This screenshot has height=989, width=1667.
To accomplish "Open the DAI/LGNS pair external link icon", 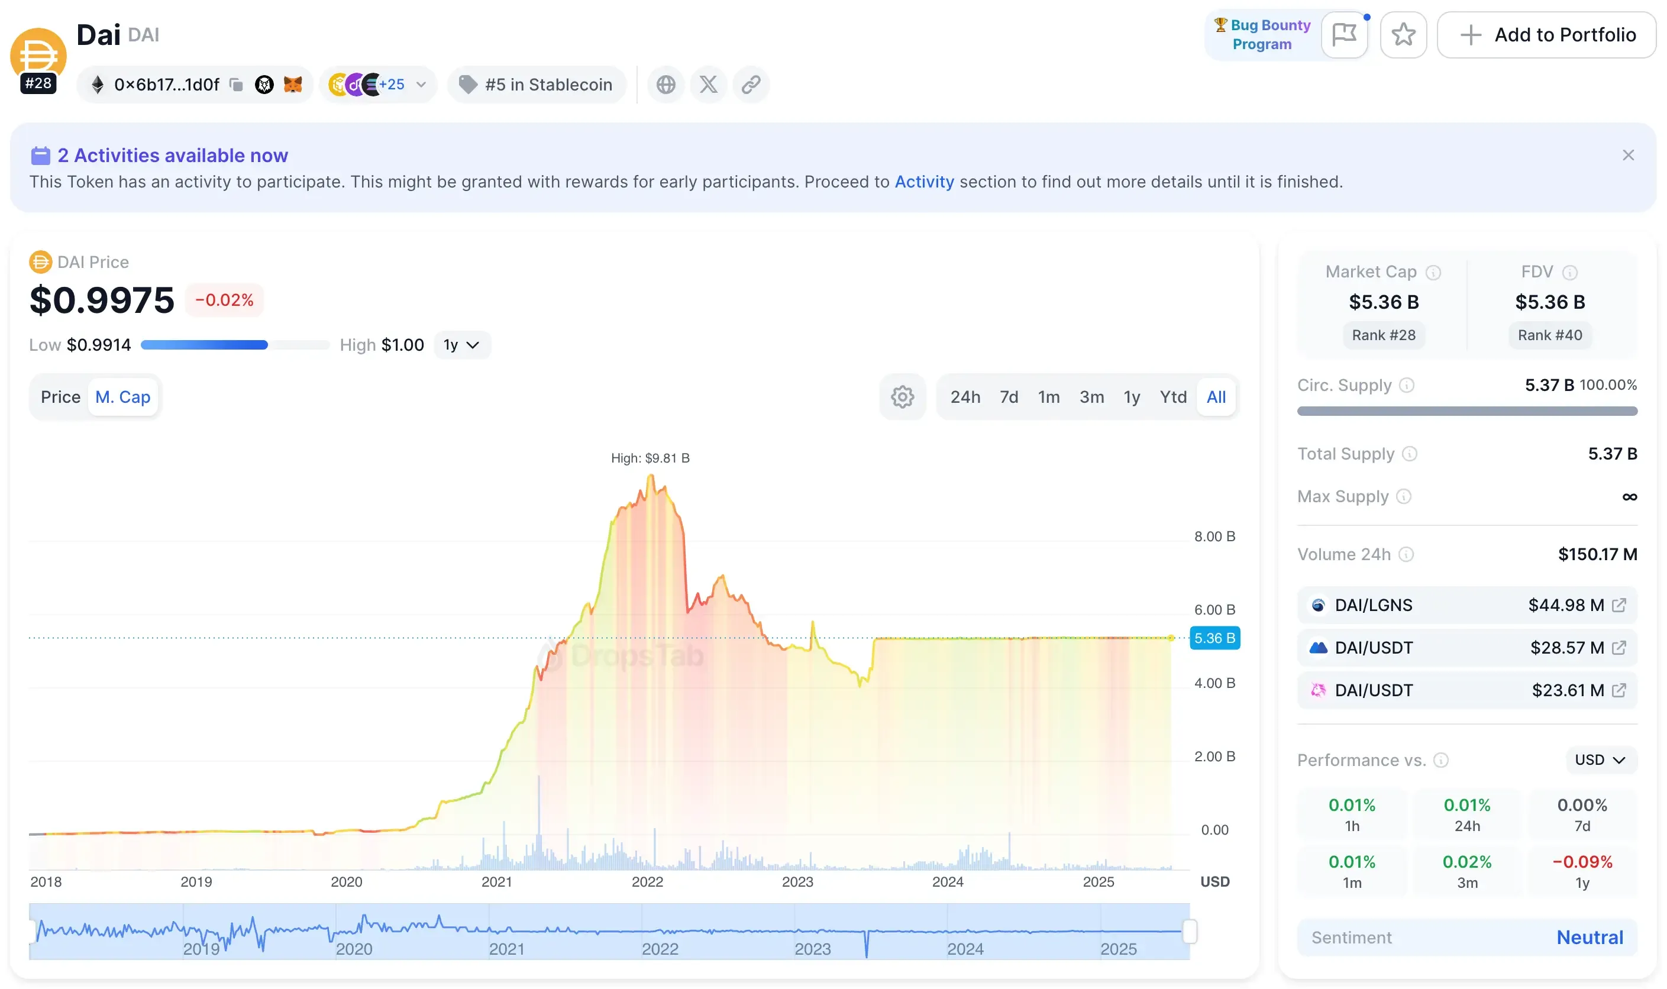I will pyautogui.click(x=1620, y=605).
